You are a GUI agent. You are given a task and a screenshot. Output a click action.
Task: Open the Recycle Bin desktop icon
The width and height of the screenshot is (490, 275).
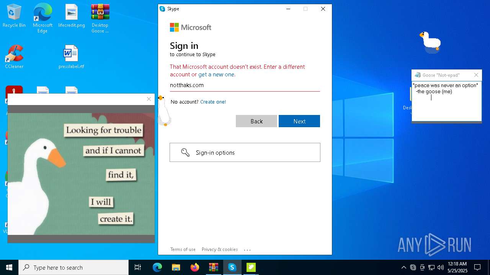point(14,16)
